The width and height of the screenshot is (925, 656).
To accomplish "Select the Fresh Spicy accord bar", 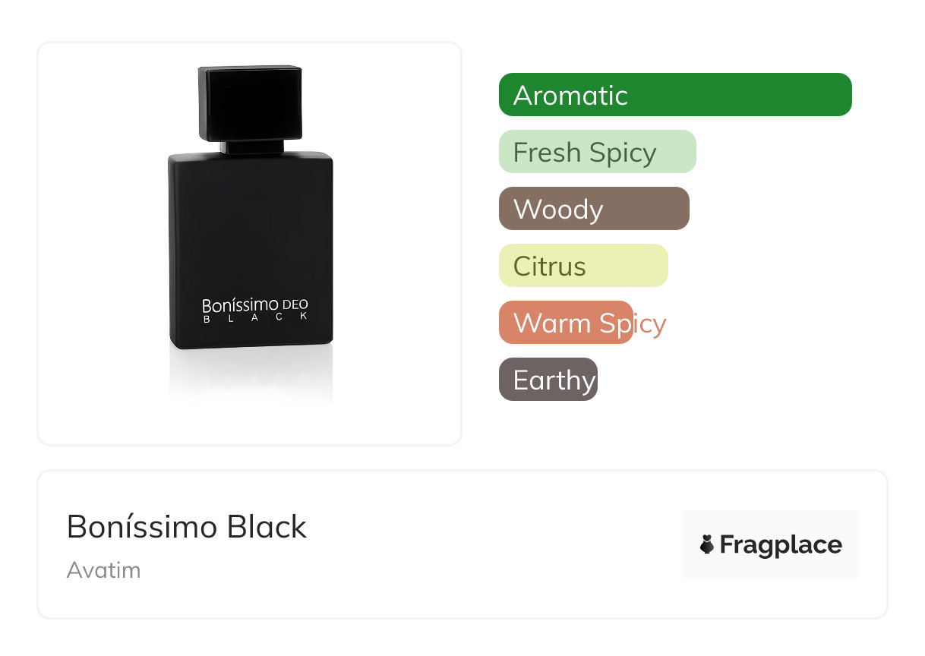I will [x=597, y=152].
